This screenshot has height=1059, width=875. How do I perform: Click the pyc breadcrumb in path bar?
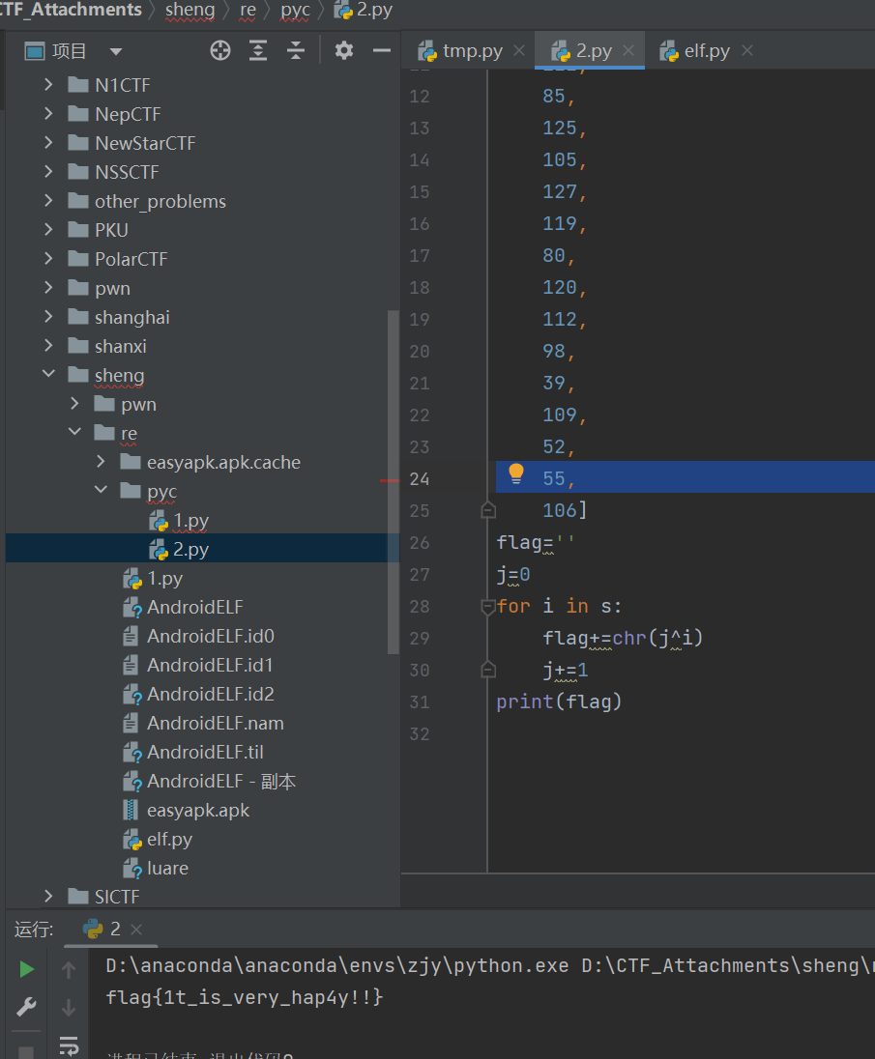pos(295,11)
